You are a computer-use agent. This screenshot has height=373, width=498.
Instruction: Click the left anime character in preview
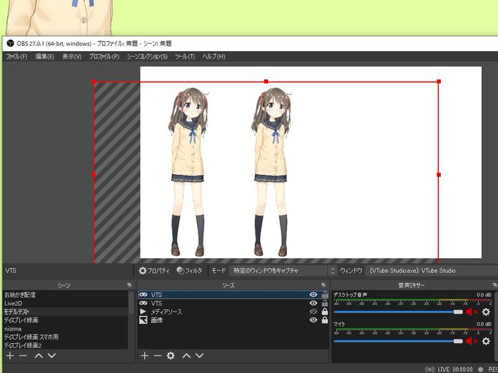tap(188, 172)
